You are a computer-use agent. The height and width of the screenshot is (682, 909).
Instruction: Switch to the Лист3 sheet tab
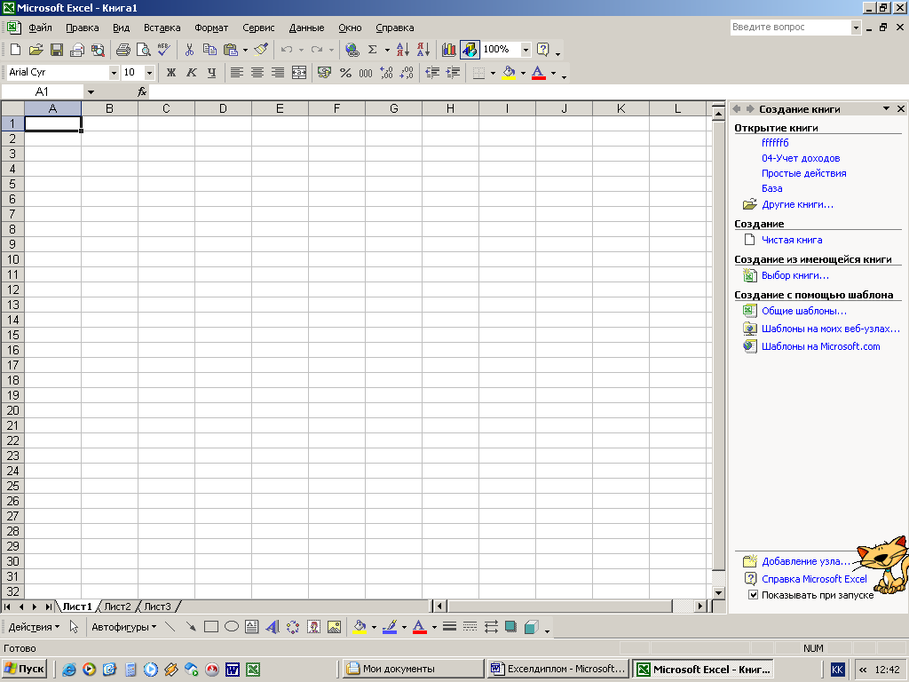[158, 607]
